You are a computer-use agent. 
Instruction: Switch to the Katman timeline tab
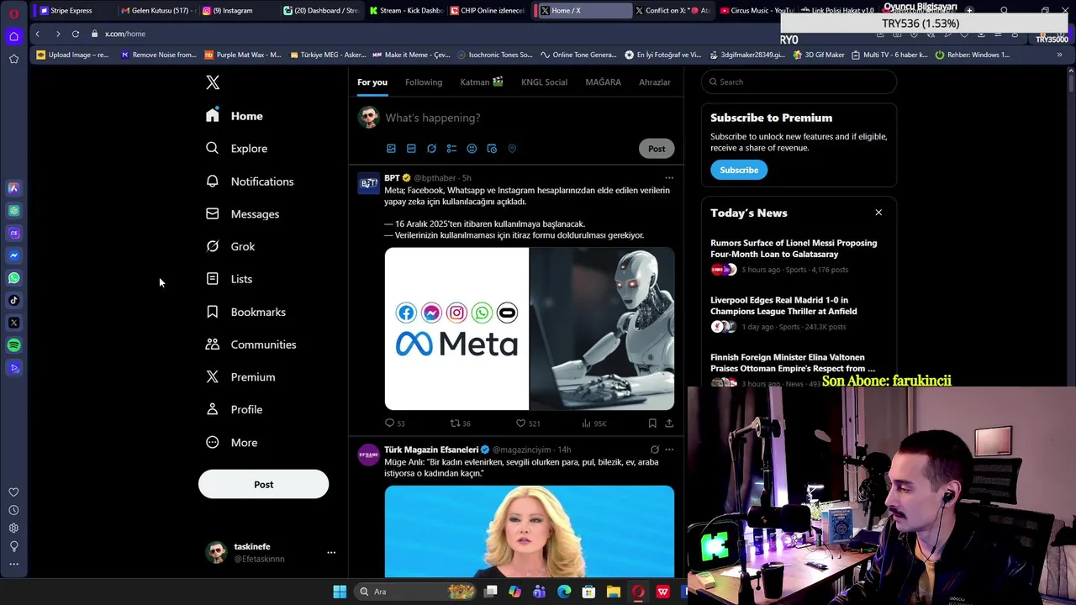[x=482, y=82]
